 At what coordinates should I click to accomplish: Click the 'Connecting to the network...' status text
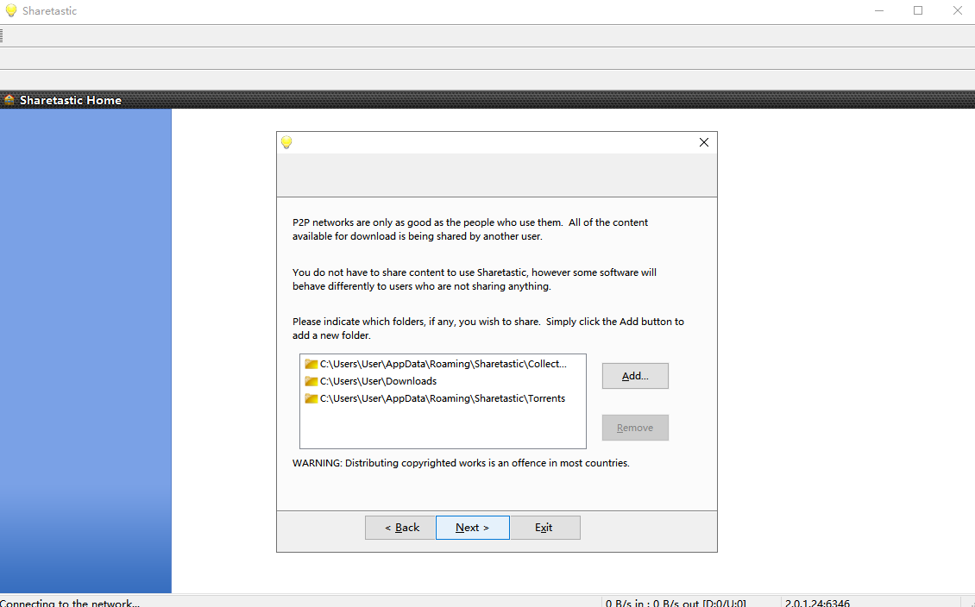tap(70, 603)
